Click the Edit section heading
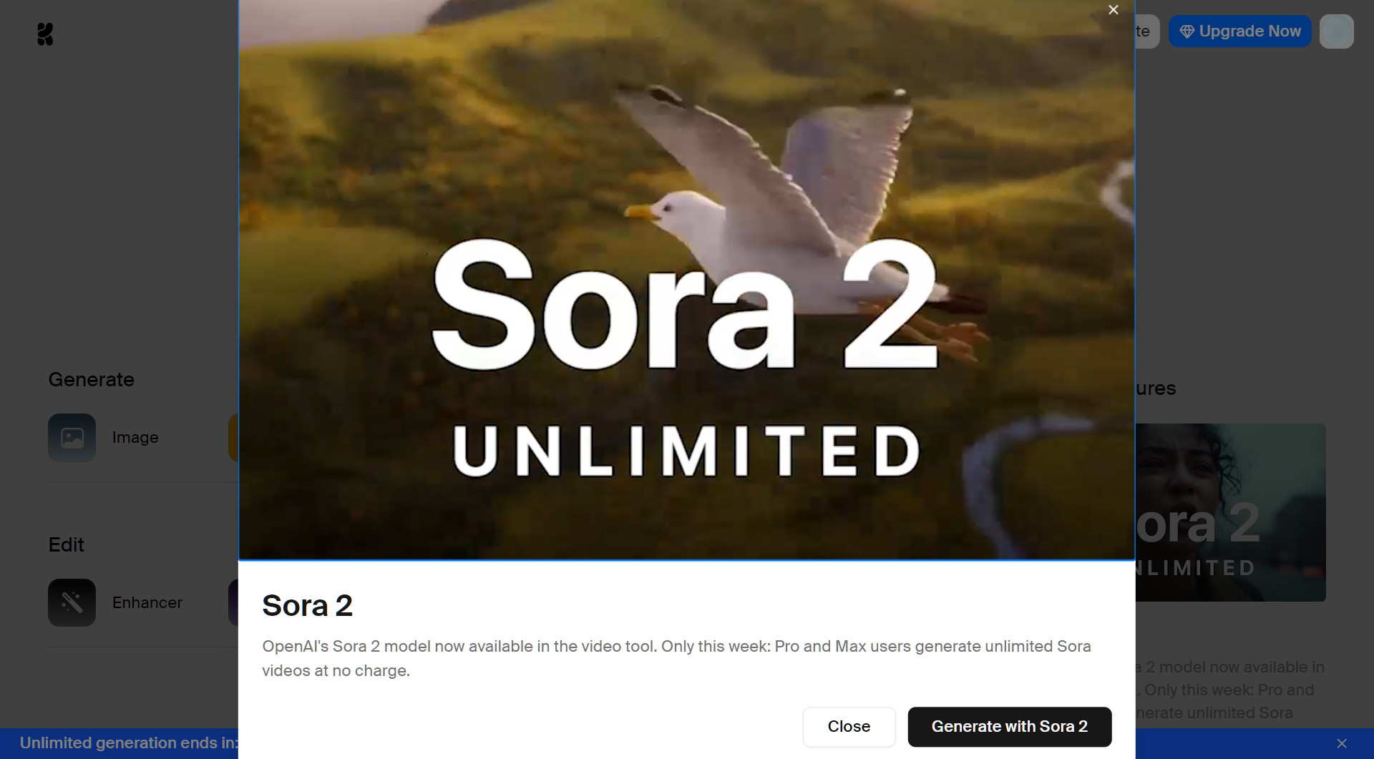The image size is (1374, 759). click(x=66, y=544)
